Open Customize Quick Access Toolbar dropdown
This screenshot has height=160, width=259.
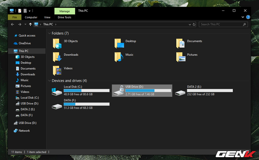30,11
